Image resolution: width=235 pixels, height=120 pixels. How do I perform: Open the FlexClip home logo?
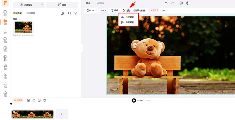tap(5, 3)
